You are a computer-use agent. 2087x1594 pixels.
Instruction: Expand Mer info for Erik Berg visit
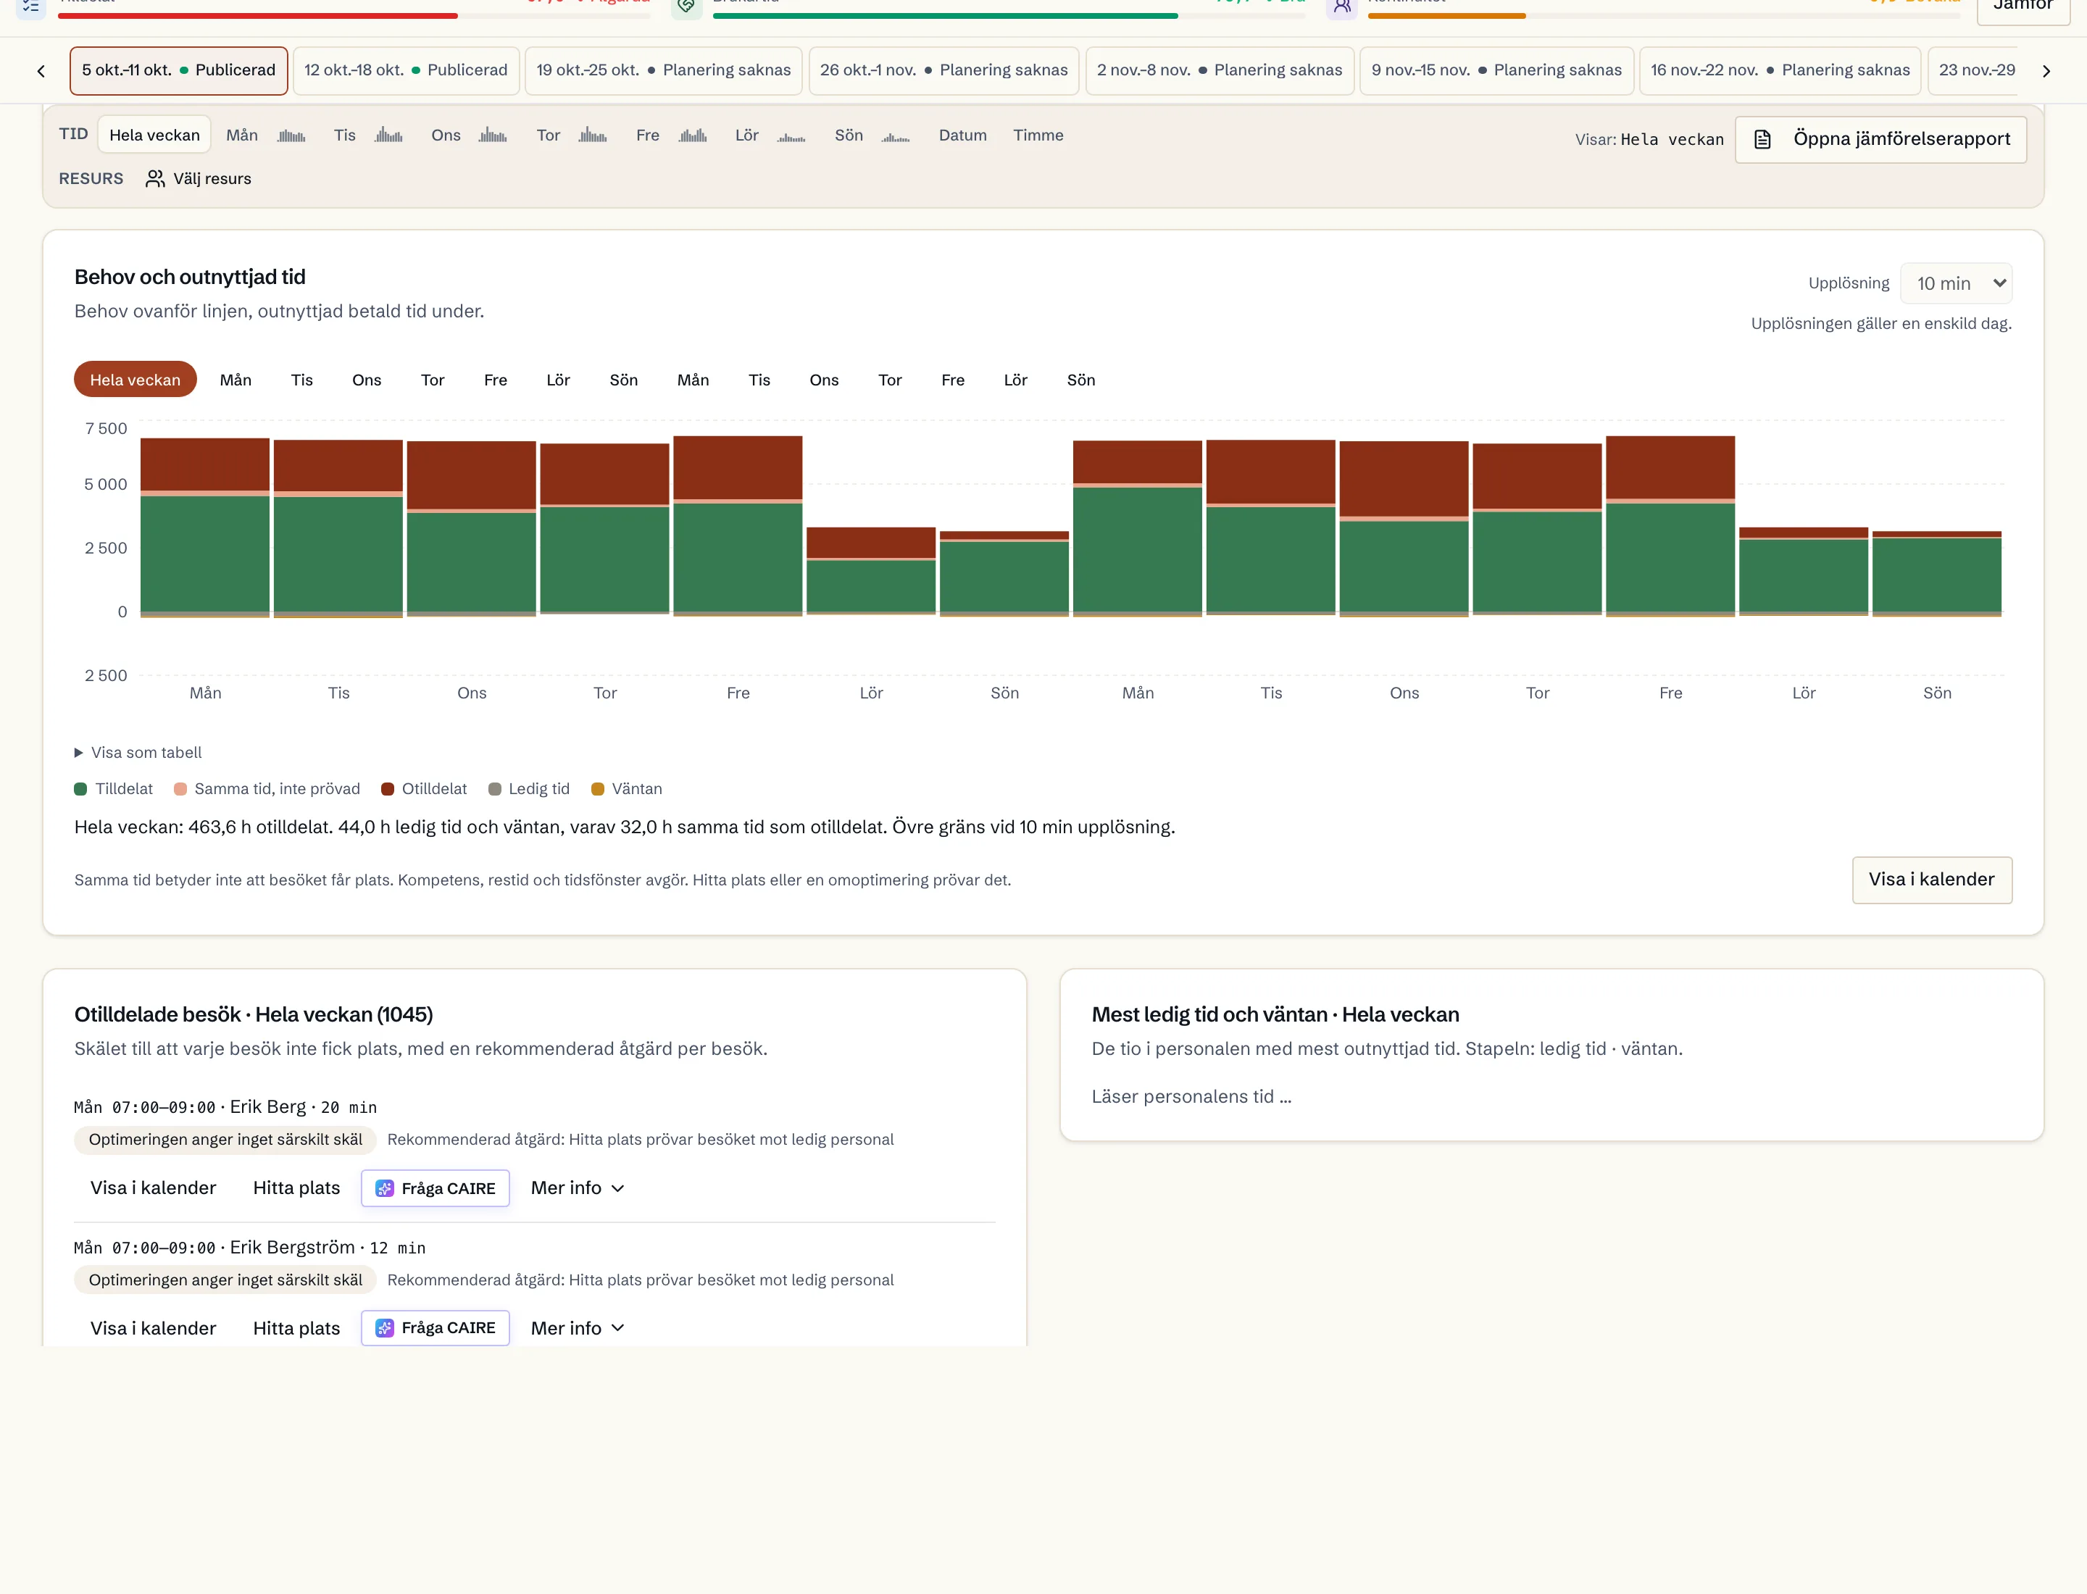[577, 1188]
